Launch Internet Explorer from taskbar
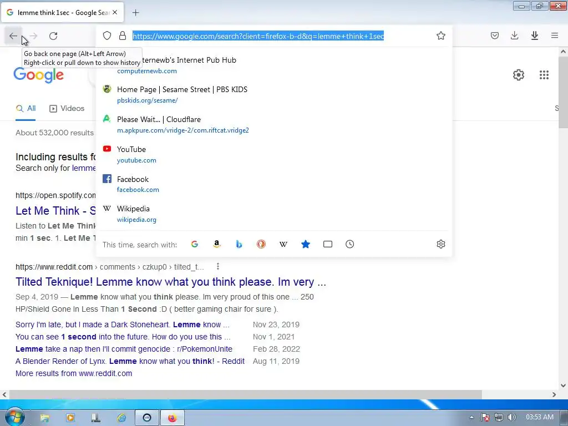Viewport: 568px width, 426px height. coord(121,418)
